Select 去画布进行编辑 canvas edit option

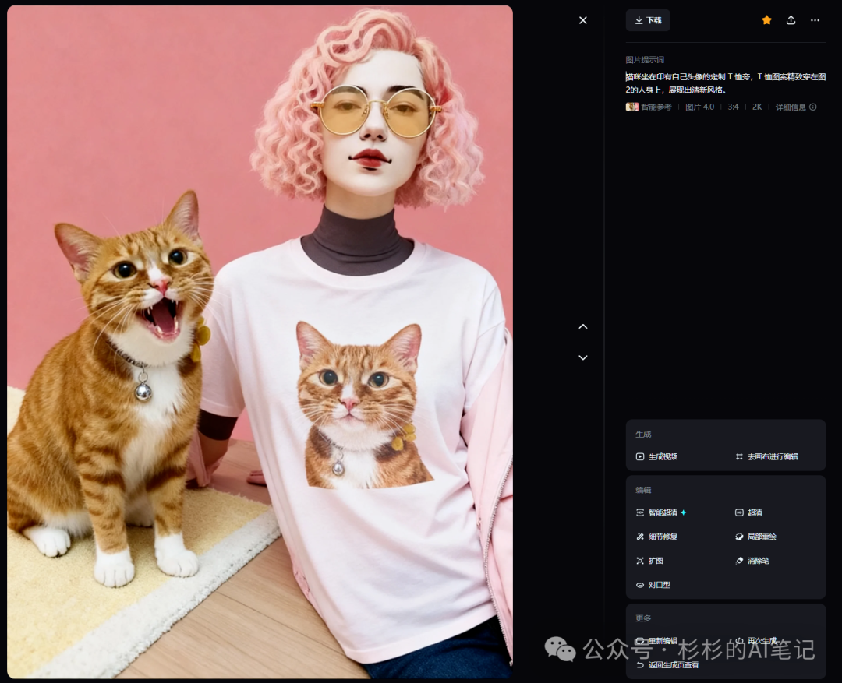pyautogui.click(x=766, y=456)
